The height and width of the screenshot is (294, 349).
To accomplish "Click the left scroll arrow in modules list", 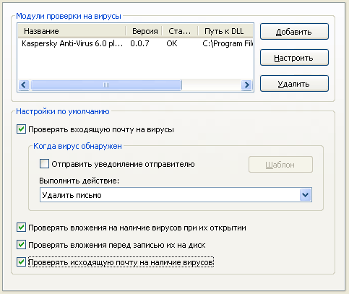I will pos(24,85).
